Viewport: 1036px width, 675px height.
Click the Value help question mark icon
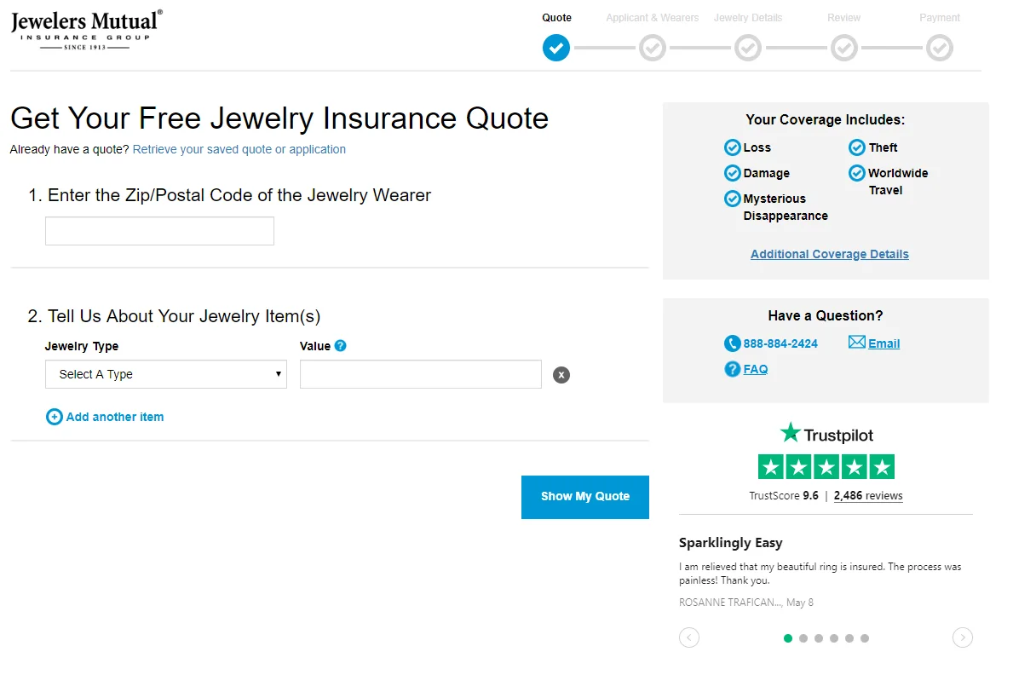point(341,346)
